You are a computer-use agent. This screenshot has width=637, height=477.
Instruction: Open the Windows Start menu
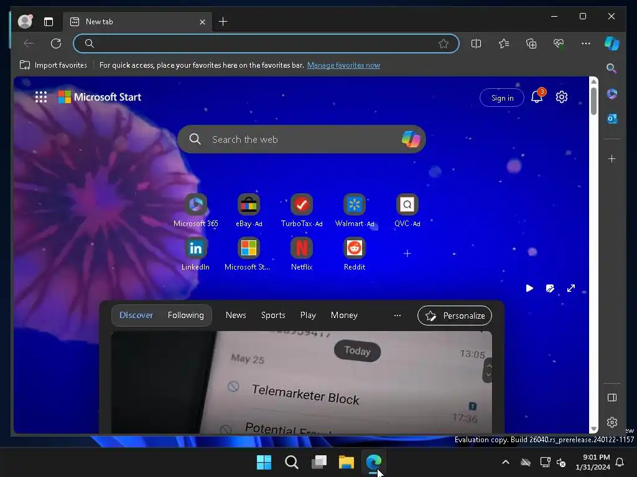[264, 462]
